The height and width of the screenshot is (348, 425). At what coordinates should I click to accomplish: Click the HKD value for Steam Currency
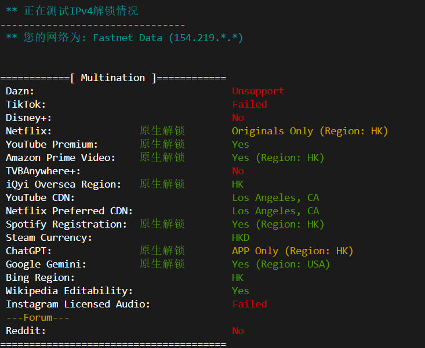tap(241, 237)
